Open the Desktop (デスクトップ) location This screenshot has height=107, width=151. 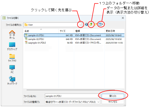point(12,46)
